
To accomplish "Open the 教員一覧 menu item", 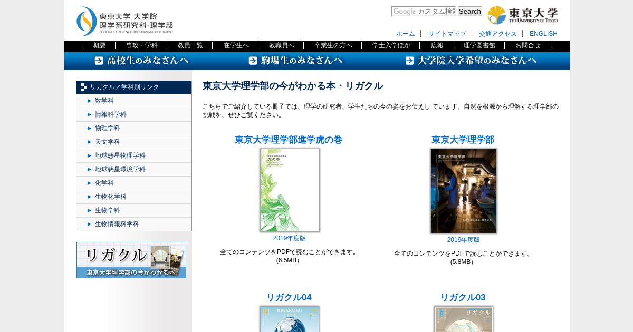I will point(190,45).
